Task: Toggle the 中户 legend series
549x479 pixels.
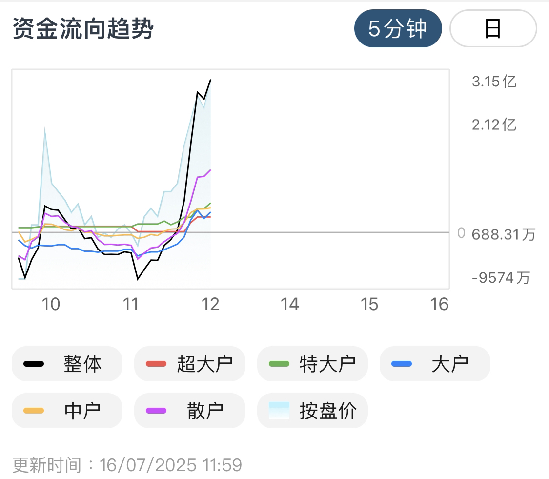Action: (67, 410)
